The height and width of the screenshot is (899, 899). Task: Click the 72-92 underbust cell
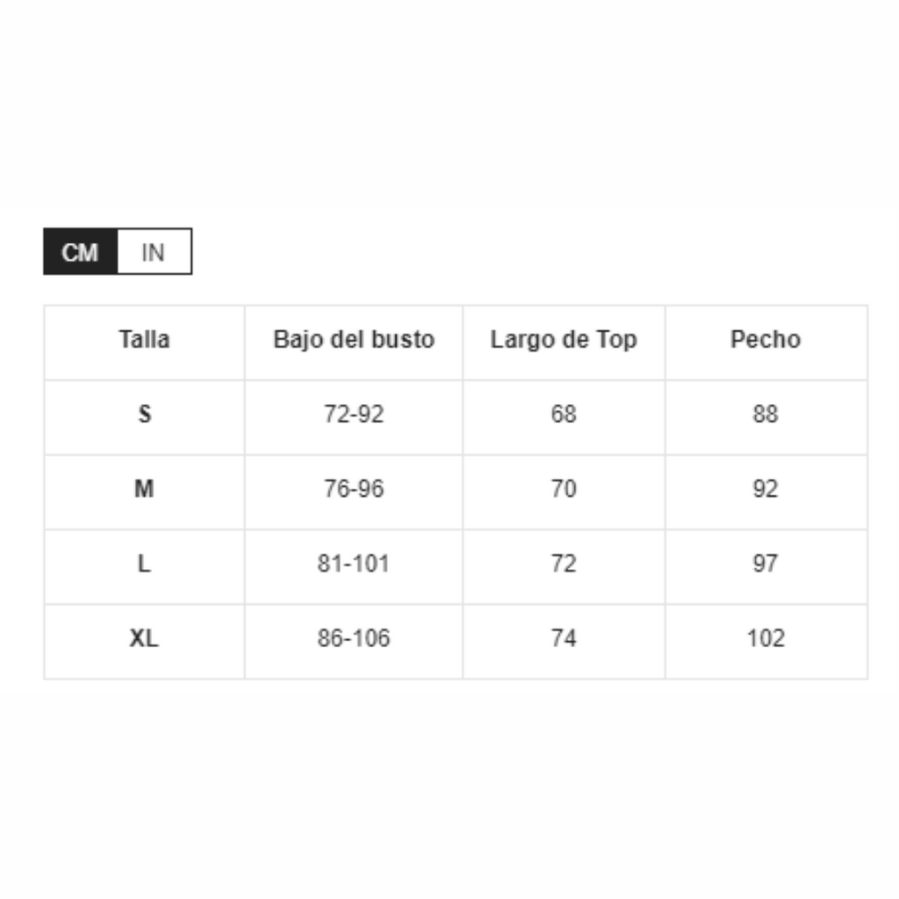pos(354,414)
